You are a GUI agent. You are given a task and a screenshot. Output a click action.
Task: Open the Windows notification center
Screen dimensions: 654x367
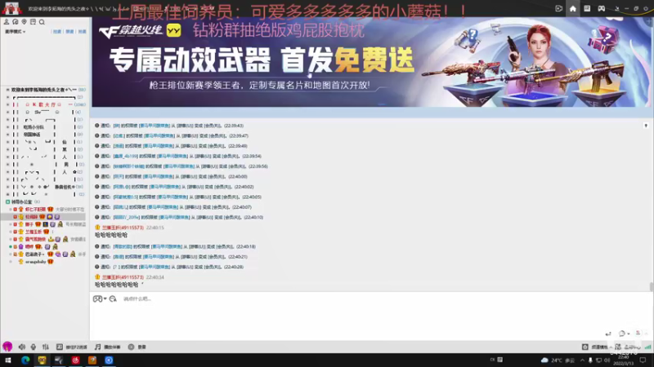[643, 360]
